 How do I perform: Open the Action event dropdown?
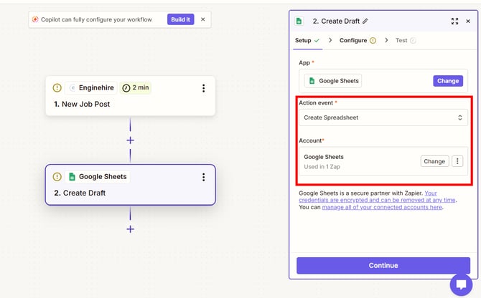click(x=383, y=117)
